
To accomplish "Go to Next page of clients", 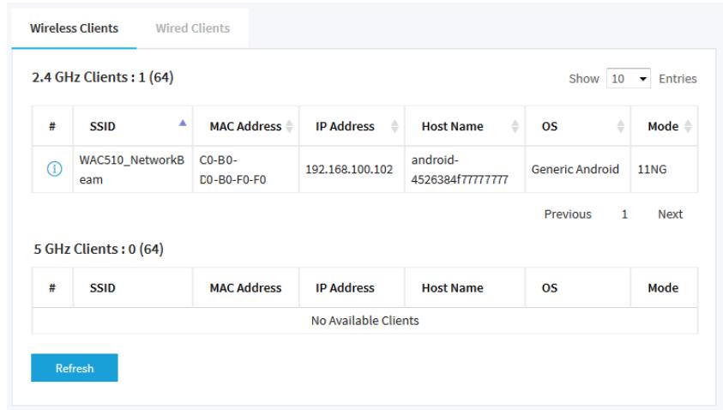I will (x=670, y=214).
